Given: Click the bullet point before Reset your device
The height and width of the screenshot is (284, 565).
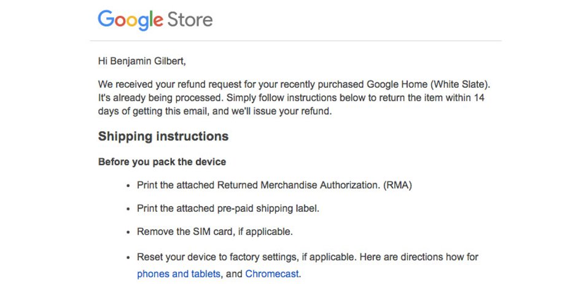Looking at the screenshot, I should click(x=128, y=258).
